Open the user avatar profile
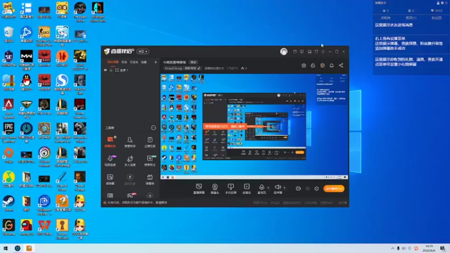The height and width of the screenshot is (253, 450). click(x=283, y=51)
